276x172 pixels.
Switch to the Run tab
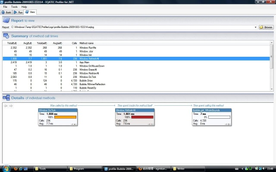point(19,12)
